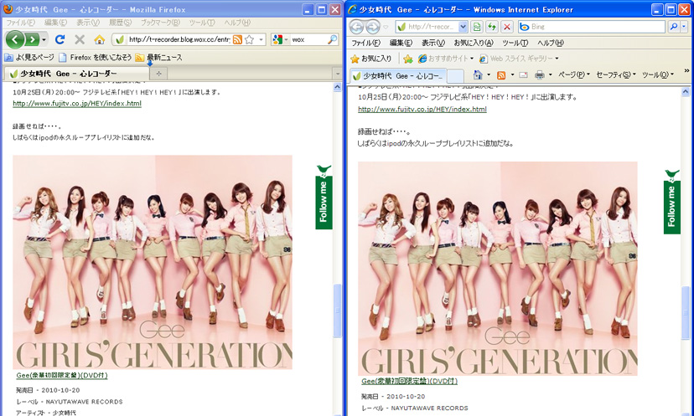Open Firefox search engine selector dropdown
Viewport: 694px width, 416px height.
280,39
